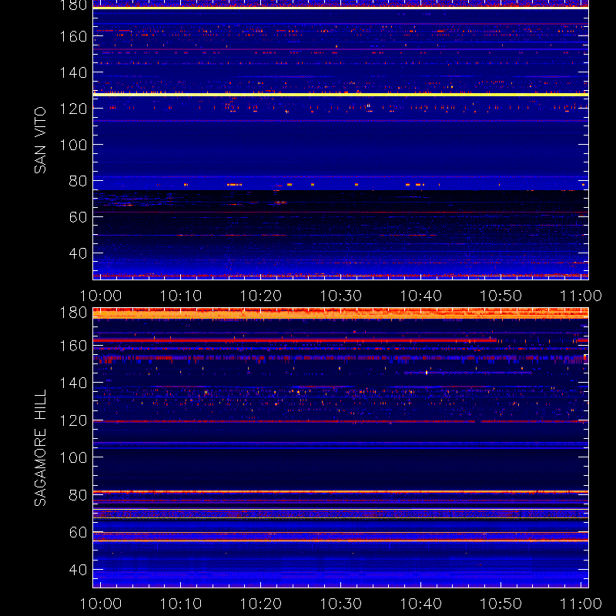Select the 40 tick label on SAN VITO plot
616x616 pixels.
coord(78,253)
